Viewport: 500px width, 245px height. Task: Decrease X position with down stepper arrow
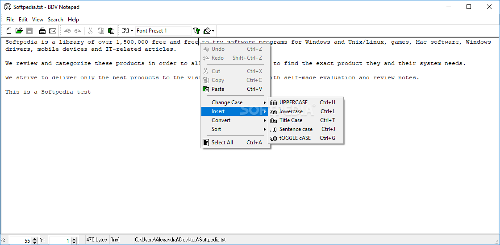(x=35, y=243)
